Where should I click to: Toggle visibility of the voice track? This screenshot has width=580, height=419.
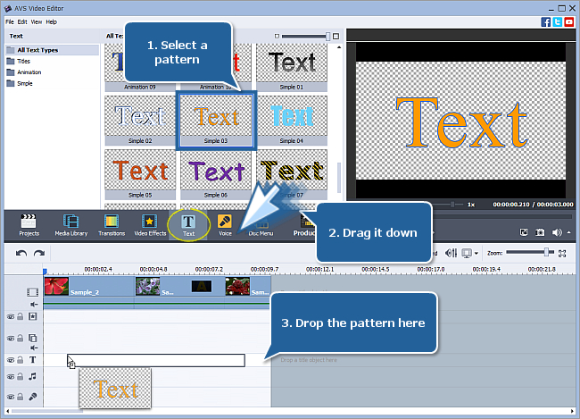pos(11,398)
